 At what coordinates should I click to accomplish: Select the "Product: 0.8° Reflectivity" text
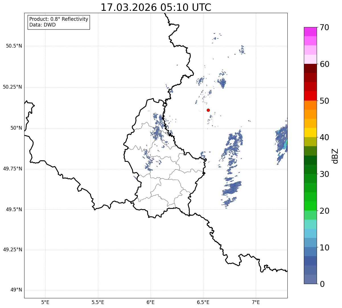(59, 19)
